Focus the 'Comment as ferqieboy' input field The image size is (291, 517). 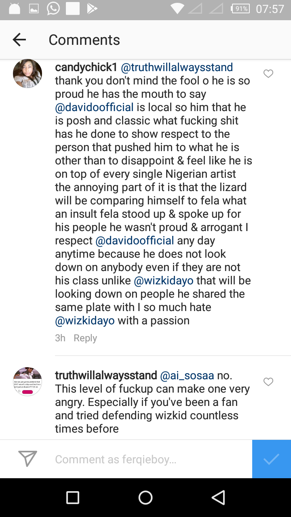click(x=150, y=459)
